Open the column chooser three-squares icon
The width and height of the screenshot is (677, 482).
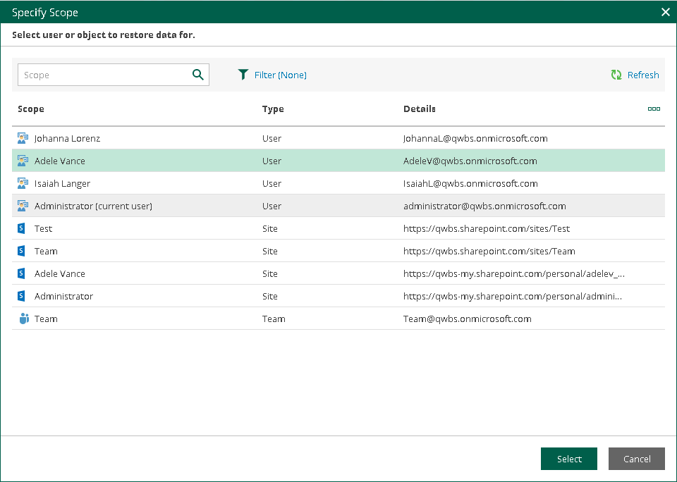click(654, 109)
